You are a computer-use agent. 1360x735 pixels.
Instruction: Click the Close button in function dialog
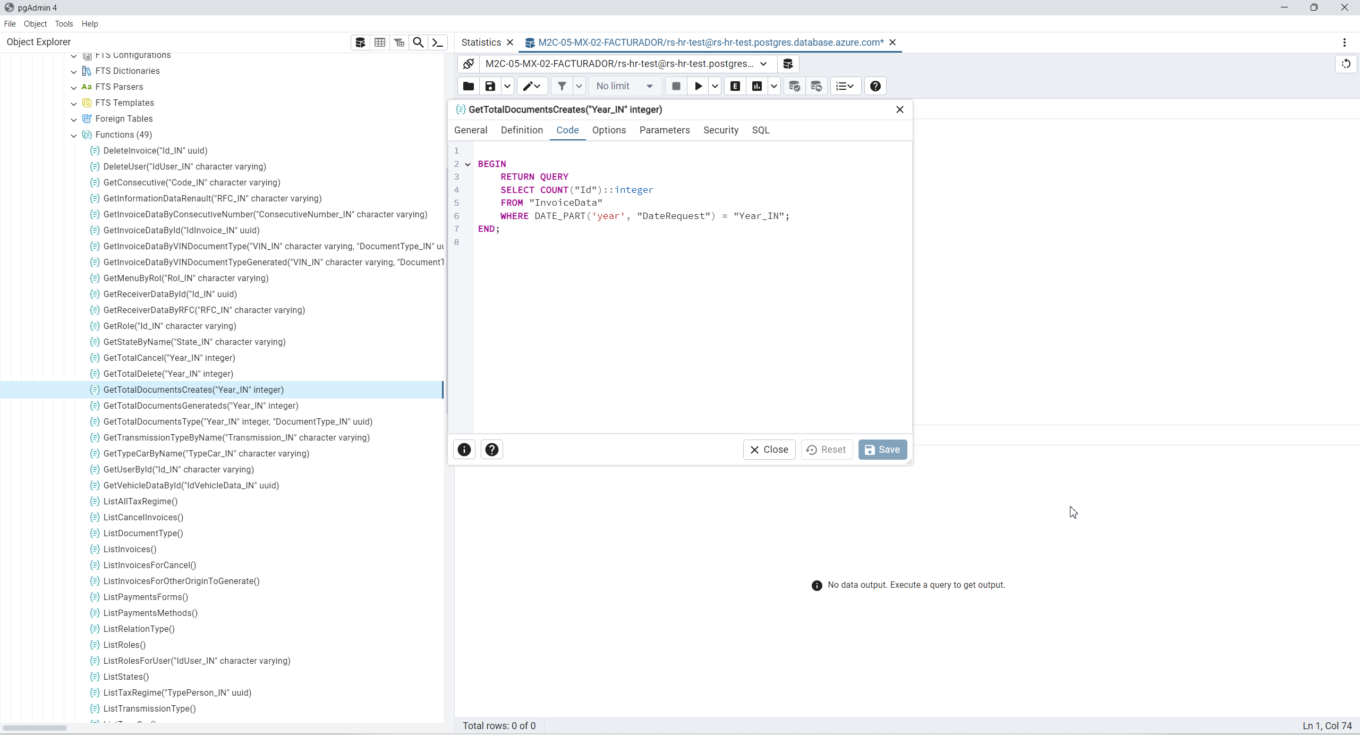pyautogui.click(x=769, y=450)
